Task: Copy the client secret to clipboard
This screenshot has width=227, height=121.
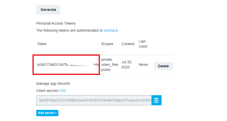Action: coord(156,100)
